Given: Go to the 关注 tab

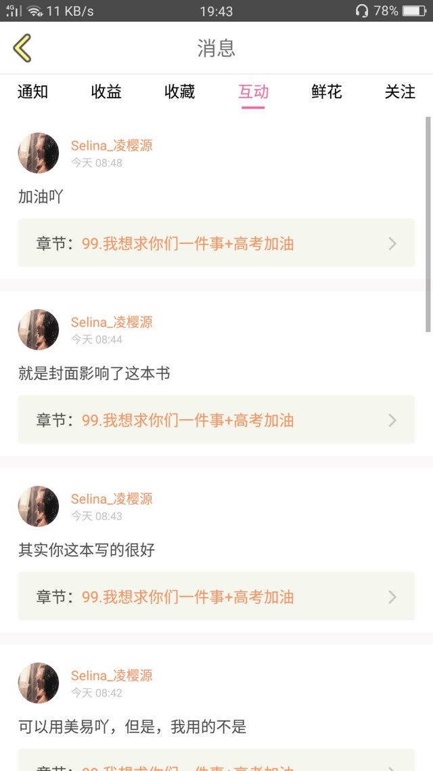Looking at the screenshot, I should 400,92.
